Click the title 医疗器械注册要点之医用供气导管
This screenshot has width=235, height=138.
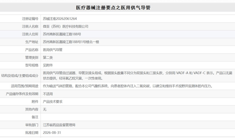113,8
